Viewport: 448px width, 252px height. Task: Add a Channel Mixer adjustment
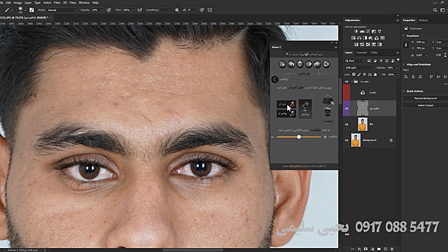[377, 38]
